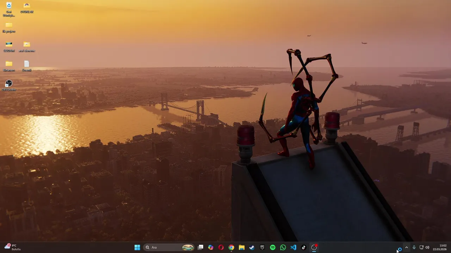This screenshot has width=451, height=253.
Task: Click the microphone icon in system tray
Action: (x=414, y=247)
